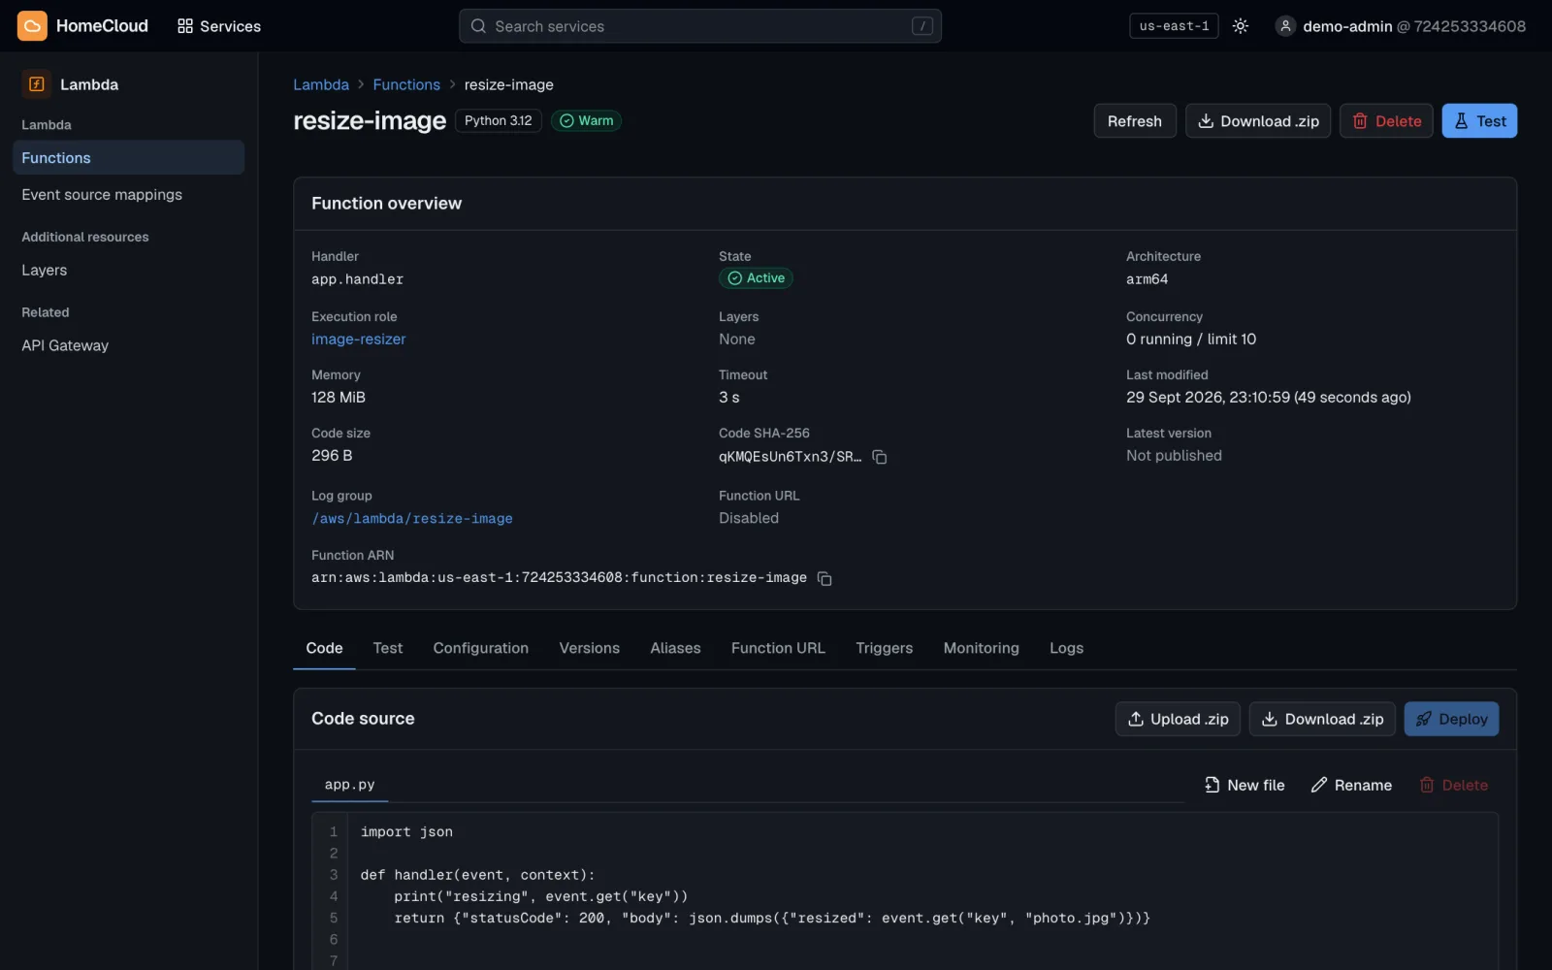
Task: Click the print("resizing") code line
Action: [541, 897]
